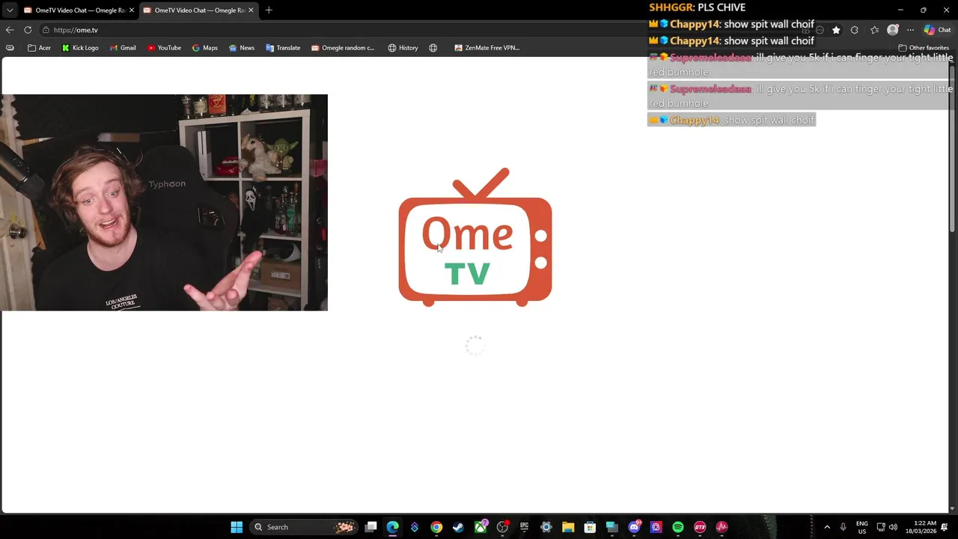Open the News bookmark
The image size is (958, 539).
(242, 48)
